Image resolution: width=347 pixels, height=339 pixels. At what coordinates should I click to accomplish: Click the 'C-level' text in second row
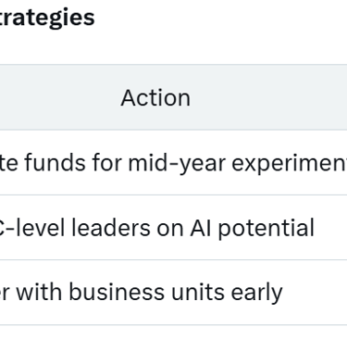point(32,228)
